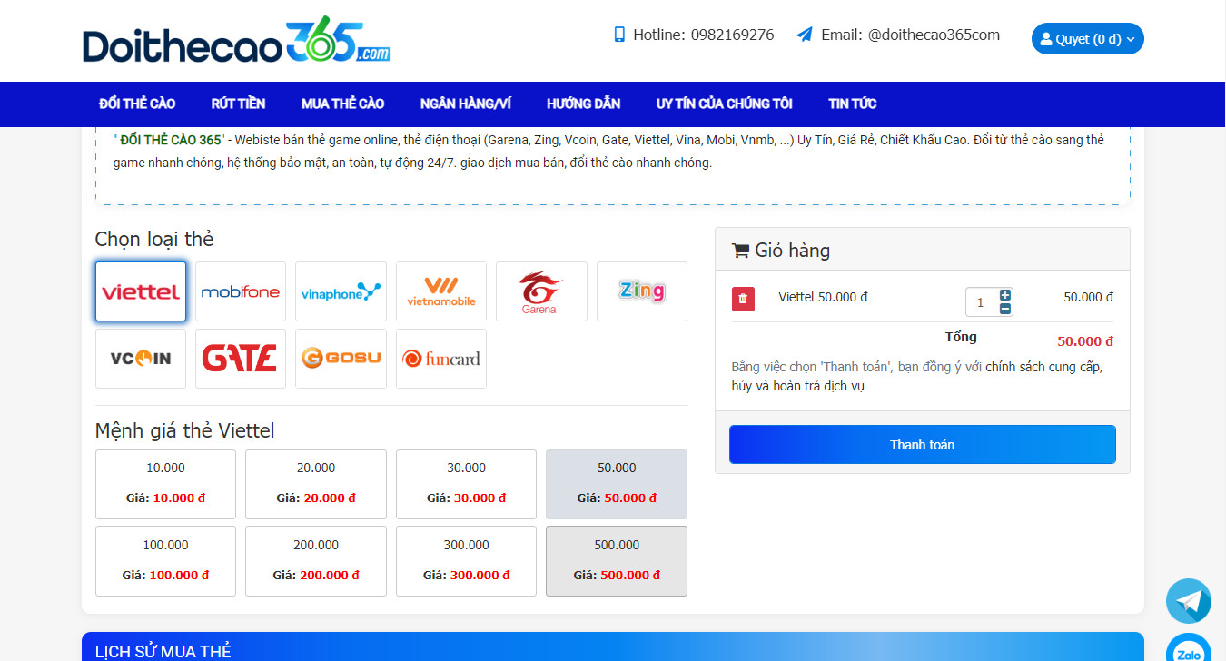Select the 300.000 Viettel denomination
This screenshot has height=661, width=1226.
466,561
